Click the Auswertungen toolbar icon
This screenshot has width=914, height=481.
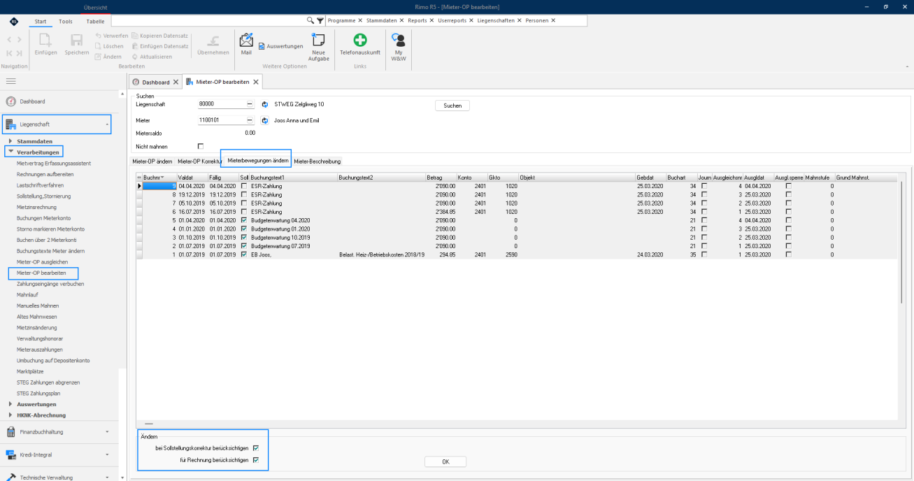point(280,46)
